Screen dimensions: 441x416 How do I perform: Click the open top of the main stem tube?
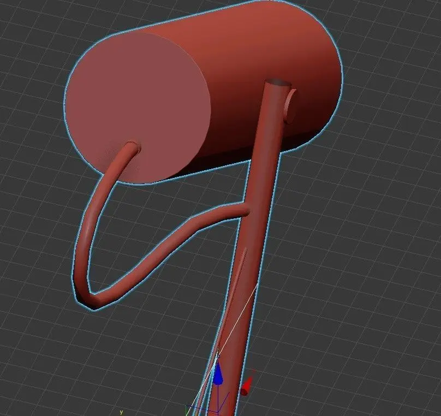[x=278, y=83]
